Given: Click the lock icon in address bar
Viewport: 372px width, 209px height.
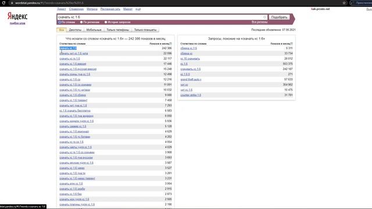Looking at the screenshot, I should point(12,3).
